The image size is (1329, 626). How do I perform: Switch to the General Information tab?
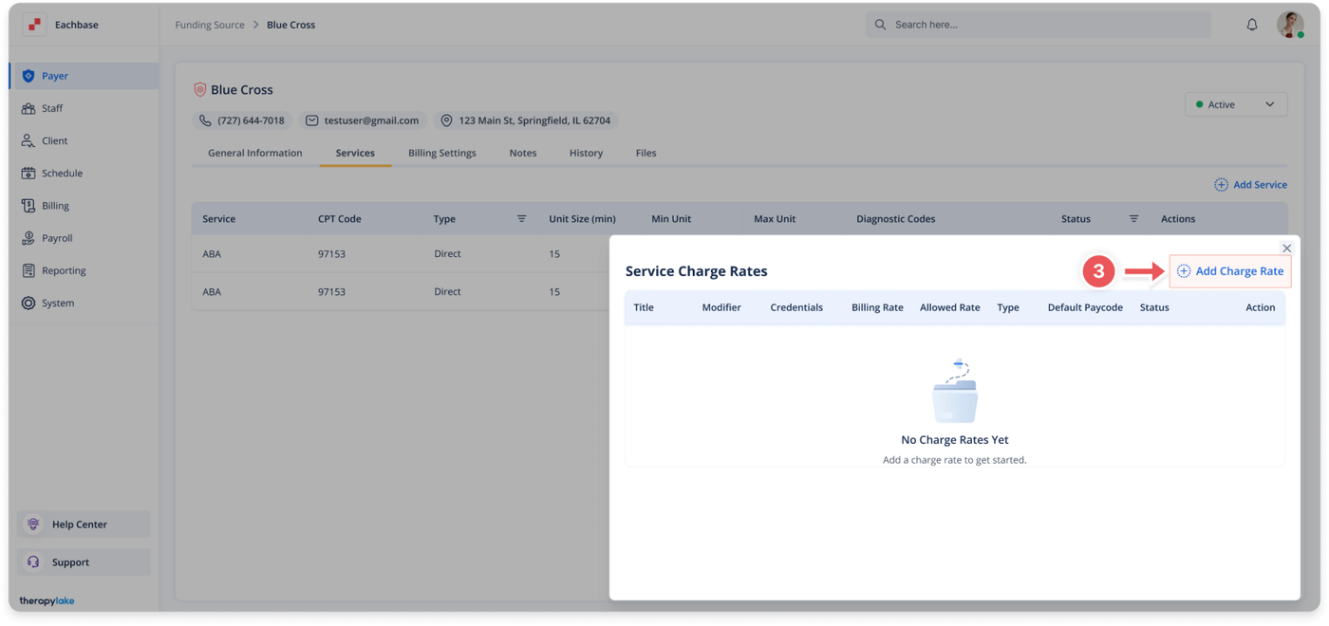254,153
